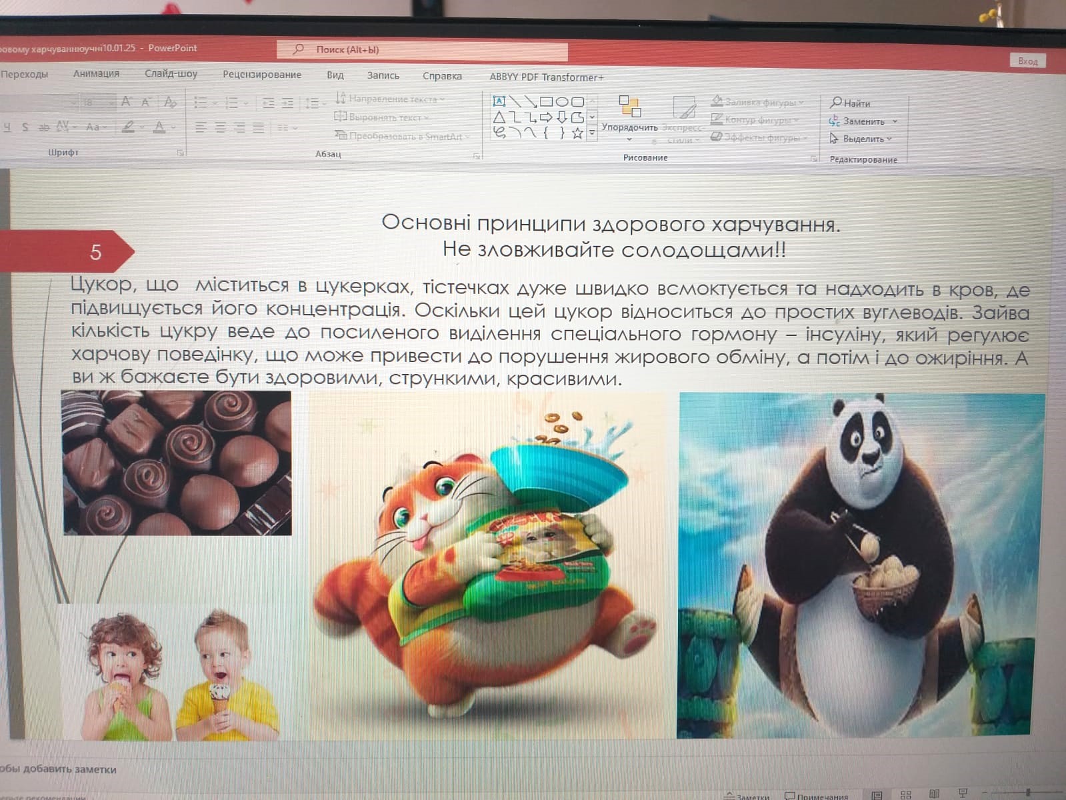
Task: Click the center text alignment icon
Action: 220,127
